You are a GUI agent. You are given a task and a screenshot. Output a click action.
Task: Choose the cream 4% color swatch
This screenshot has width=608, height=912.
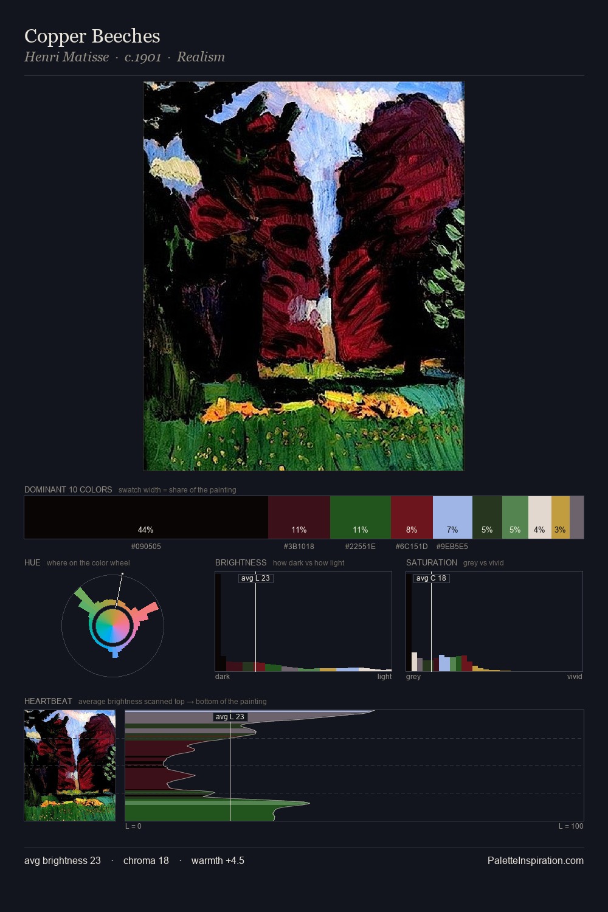point(540,517)
